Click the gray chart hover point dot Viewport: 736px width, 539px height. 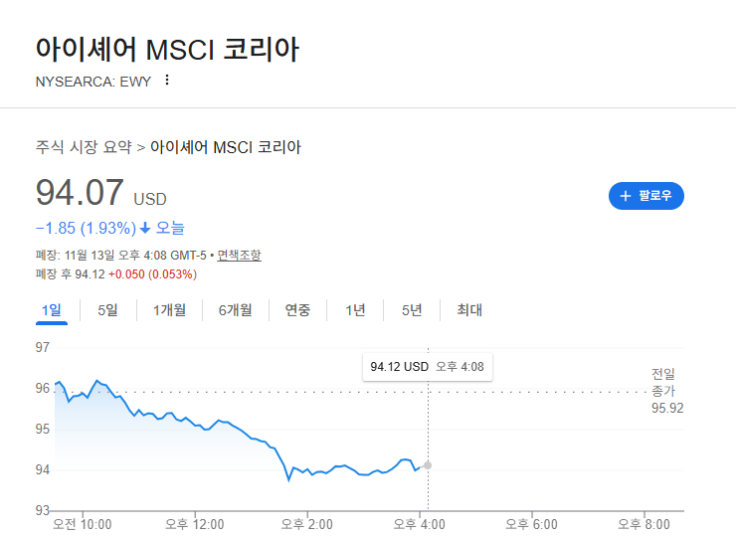pyautogui.click(x=428, y=465)
